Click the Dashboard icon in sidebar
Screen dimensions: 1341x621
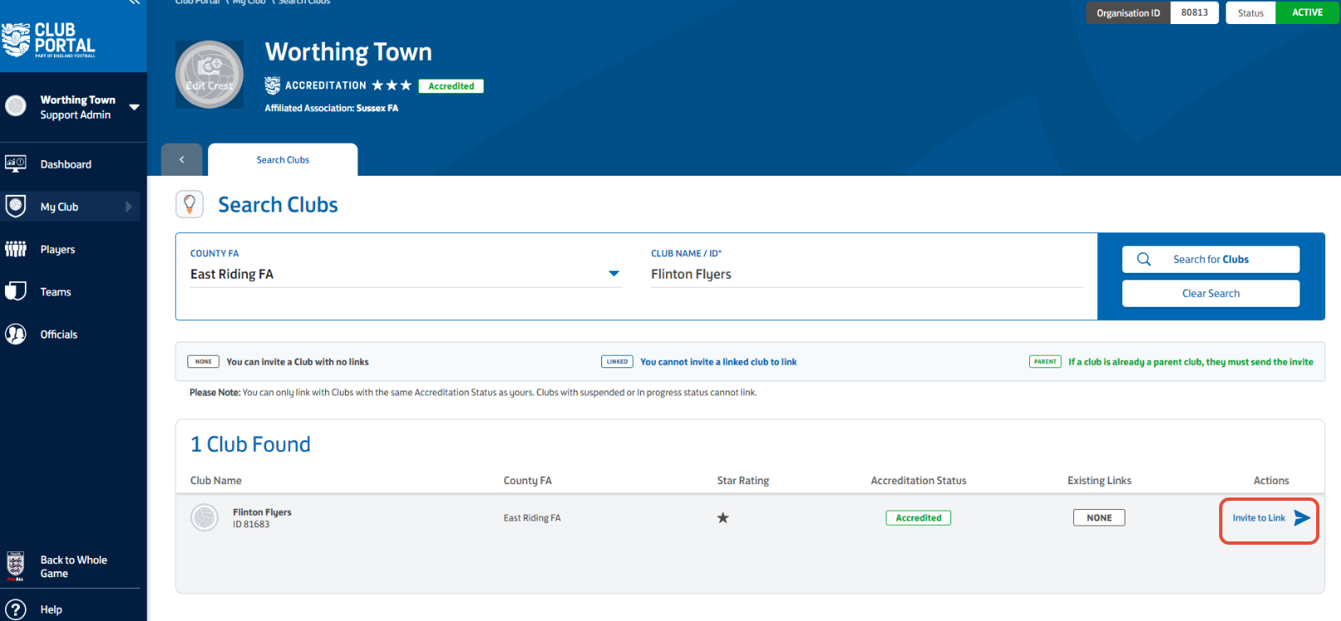16,163
